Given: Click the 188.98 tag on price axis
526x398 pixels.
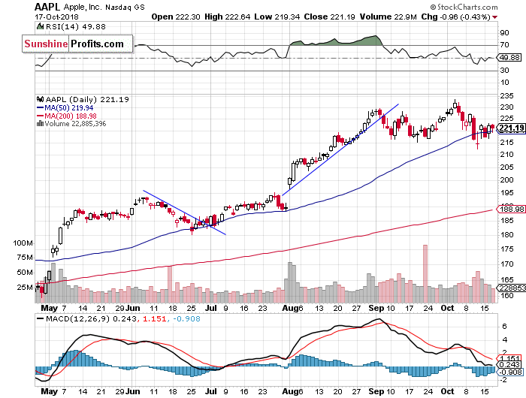Looking at the screenshot, I should click(x=512, y=209).
